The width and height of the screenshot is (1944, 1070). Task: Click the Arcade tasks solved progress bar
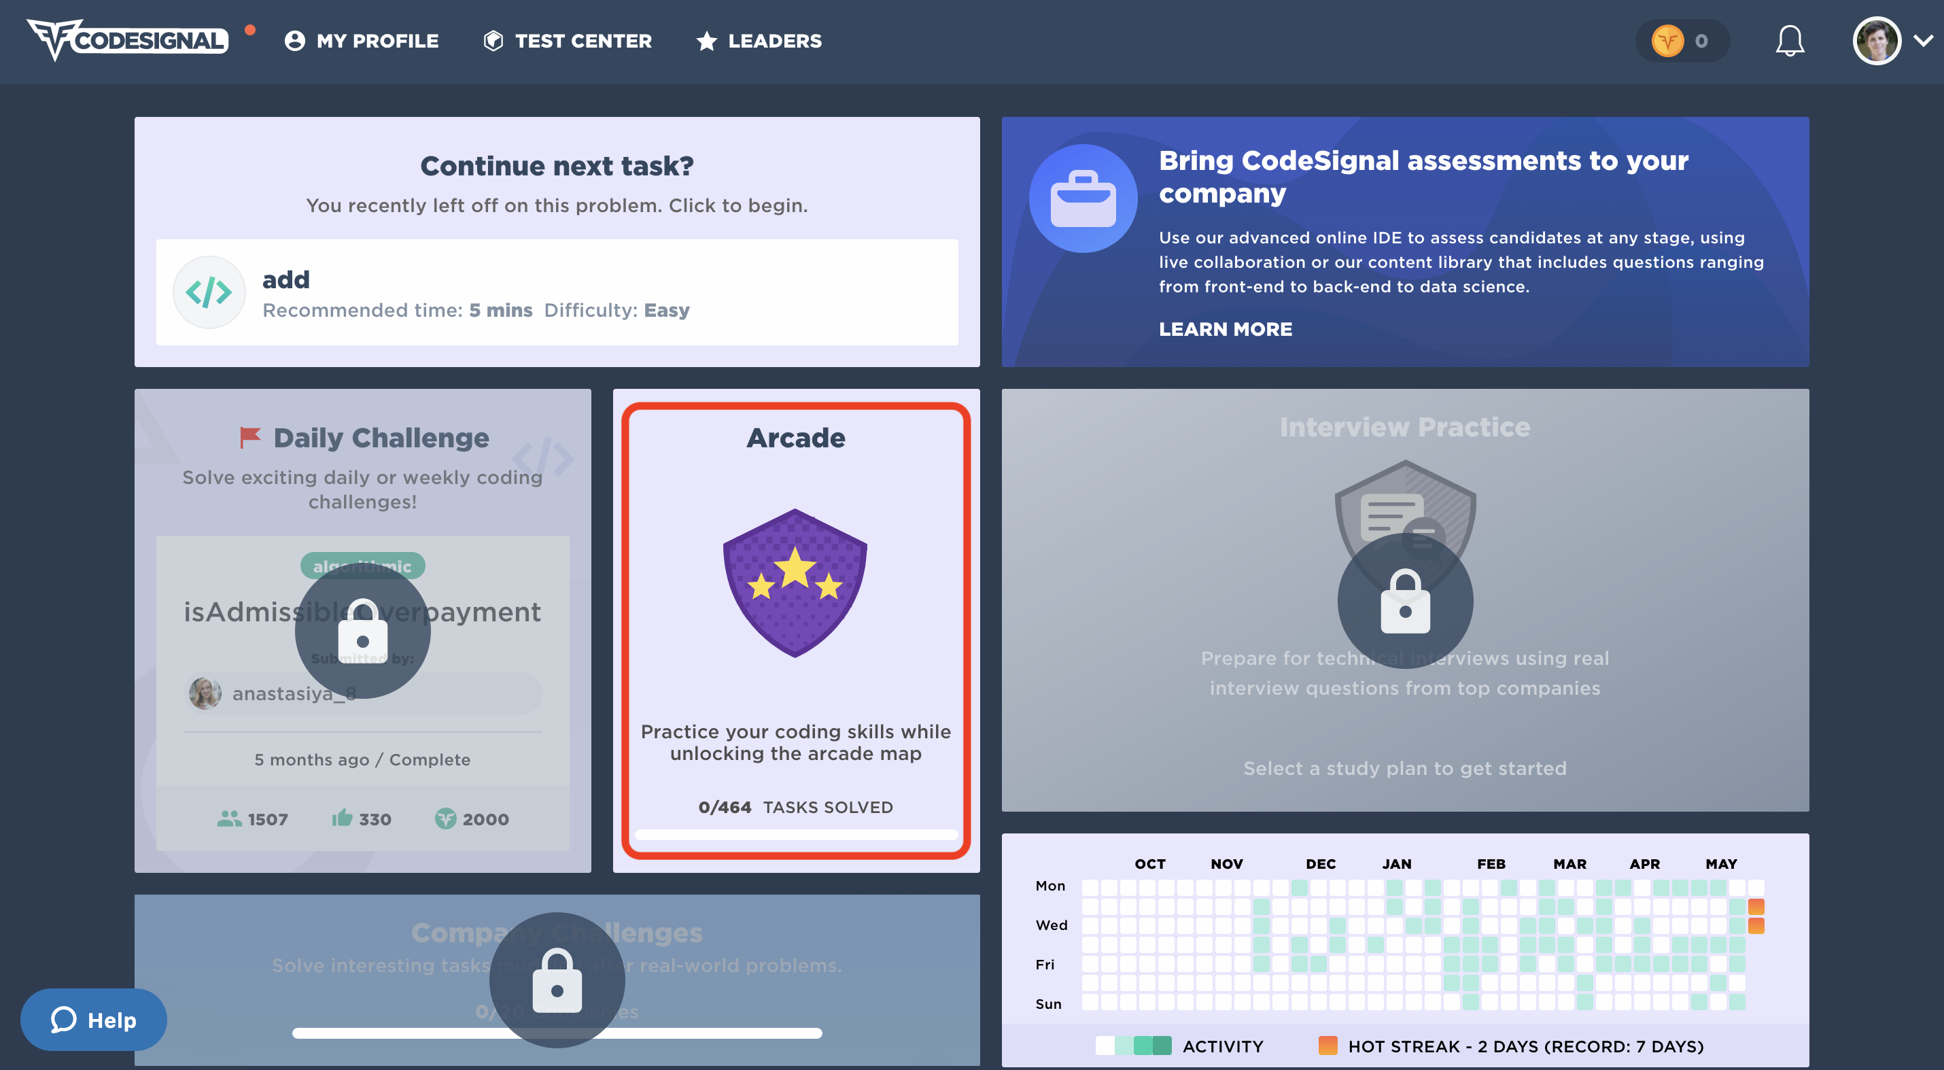(x=795, y=835)
